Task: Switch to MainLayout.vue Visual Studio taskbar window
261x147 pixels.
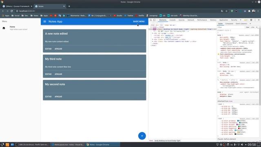Action: point(68,145)
